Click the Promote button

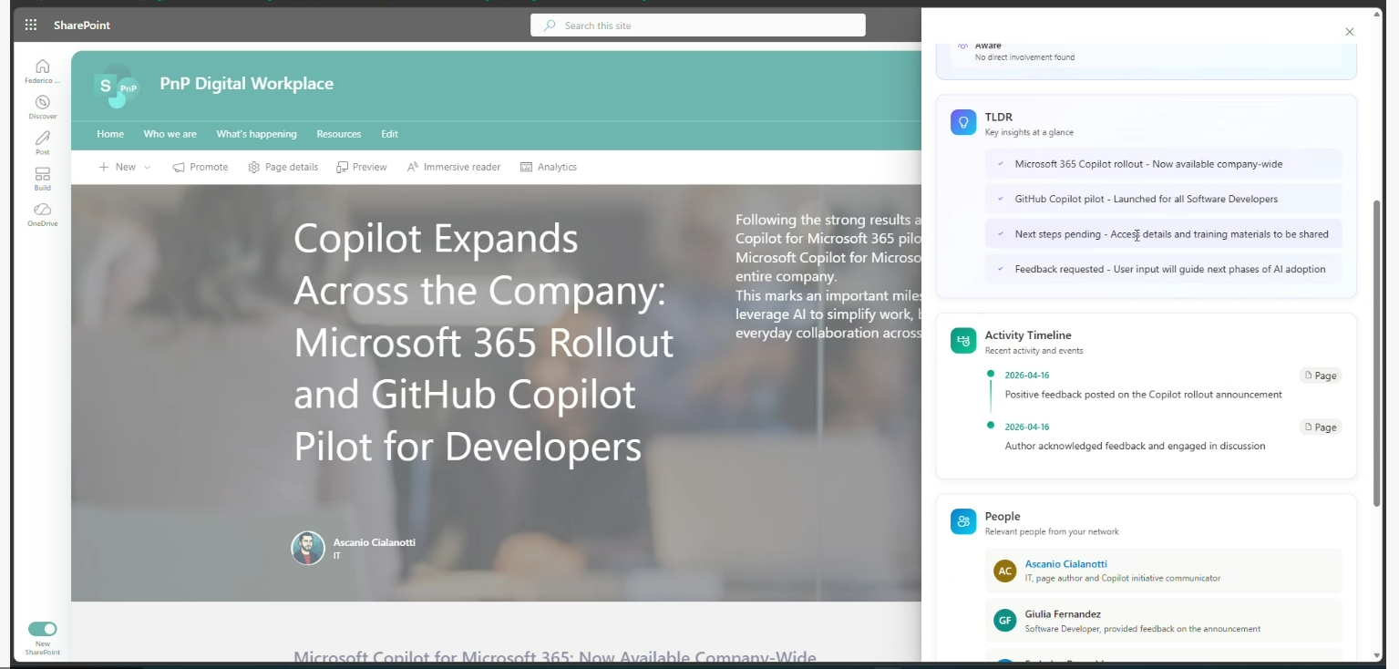[x=201, y=167]
